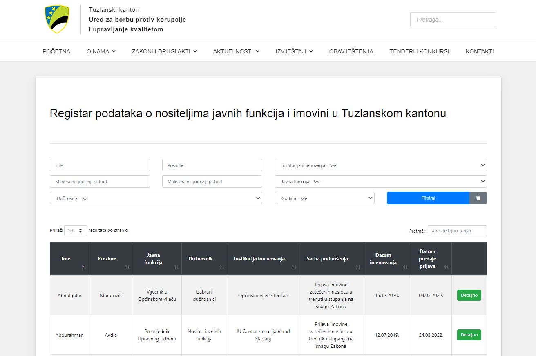Sort table by Ime column arrows

pyautogui.click(x=84, y=267)
